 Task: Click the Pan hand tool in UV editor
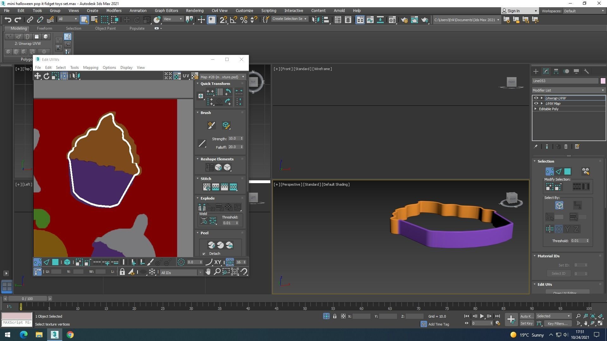(x=208, y=272)
